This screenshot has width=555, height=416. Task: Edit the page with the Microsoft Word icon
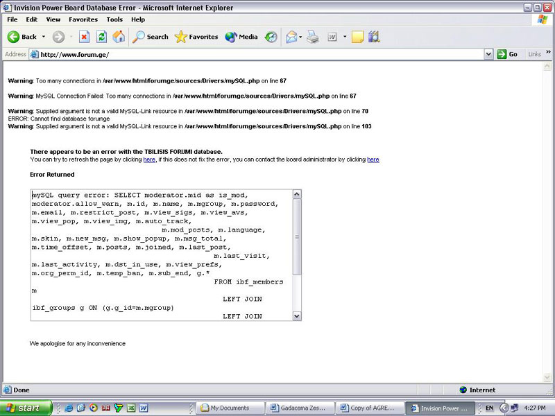coord(332,37)
